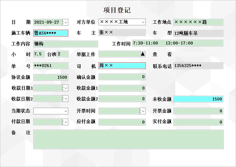This screenshot has width=236, height=167.
Task: Click the 工作地点 input field
Action: [x=198, y=22]
